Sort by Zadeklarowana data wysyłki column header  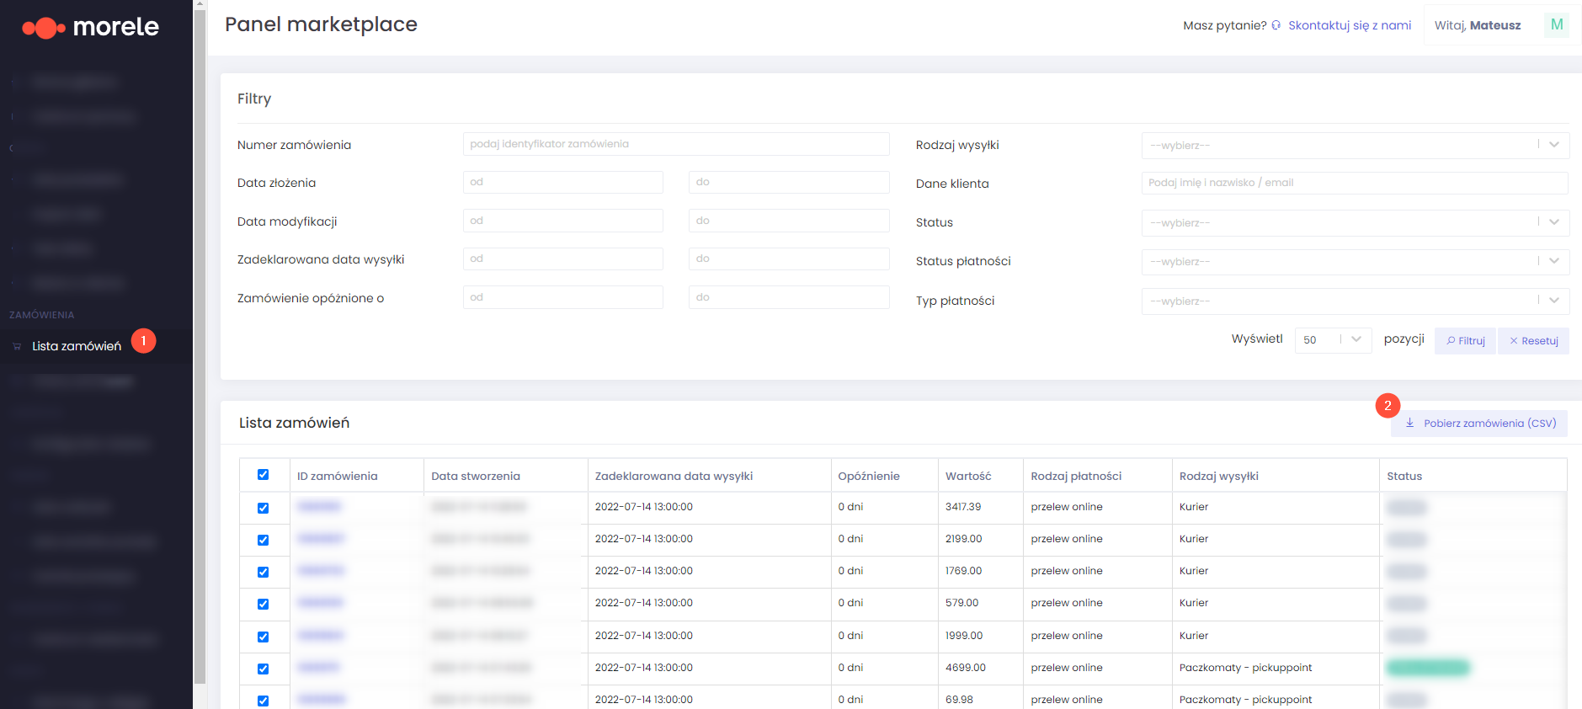click(x=674, y=476)
